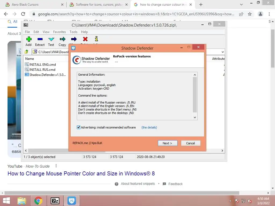Click 7-Zip icon on taskbar
275x206 pixels.
(x=55, y=201)
